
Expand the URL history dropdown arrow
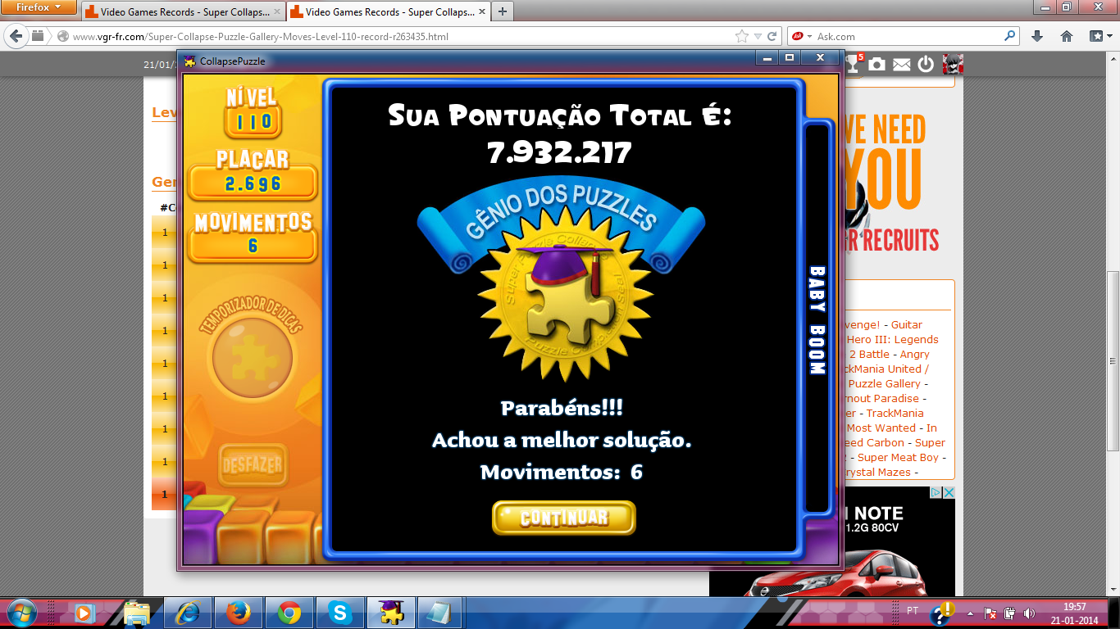758,37
